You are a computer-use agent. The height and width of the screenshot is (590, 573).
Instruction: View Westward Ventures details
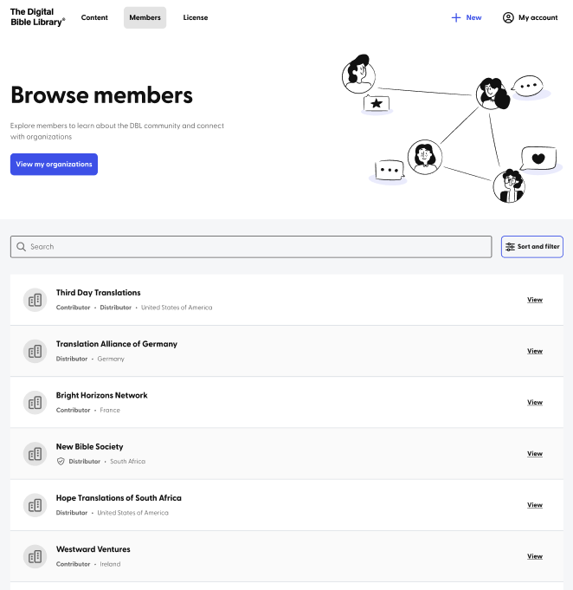coord(535,556)
